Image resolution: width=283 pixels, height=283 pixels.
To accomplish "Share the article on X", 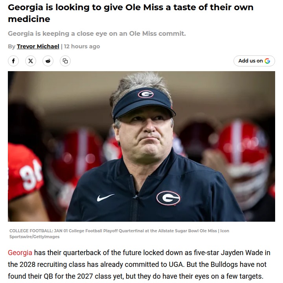I will pos(31,61).
